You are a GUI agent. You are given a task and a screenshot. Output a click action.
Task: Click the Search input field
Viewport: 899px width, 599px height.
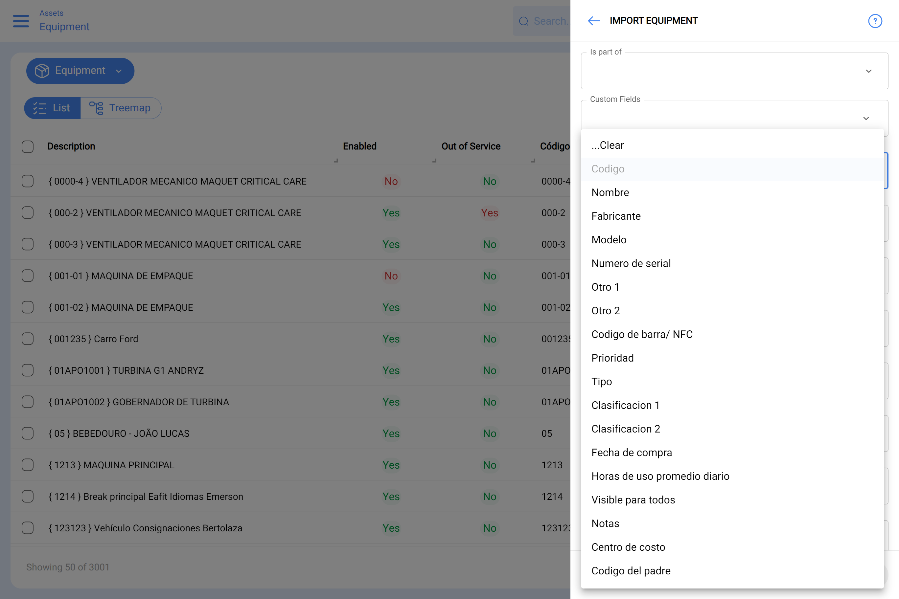pyautogui.click(x=542, y=21)
